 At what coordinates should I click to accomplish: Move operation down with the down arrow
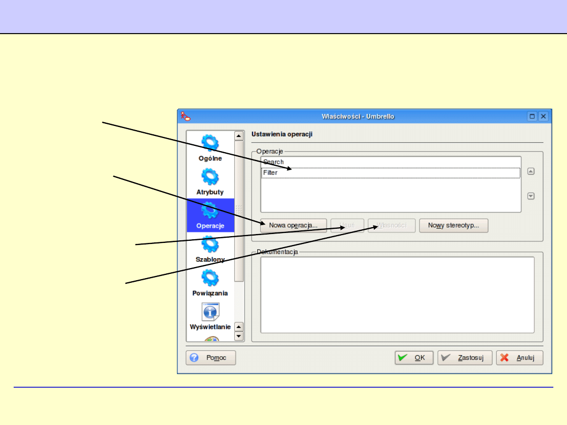(x=531, y=196)
